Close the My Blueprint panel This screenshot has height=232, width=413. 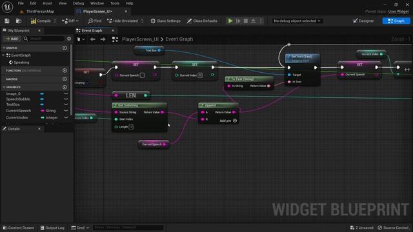[x=39, y=30]
